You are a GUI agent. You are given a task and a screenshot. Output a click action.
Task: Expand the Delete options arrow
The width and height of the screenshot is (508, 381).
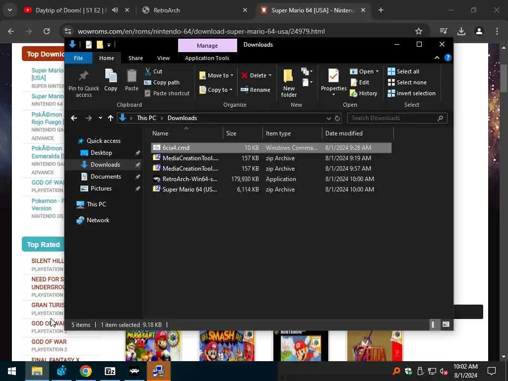click(270, 75)
